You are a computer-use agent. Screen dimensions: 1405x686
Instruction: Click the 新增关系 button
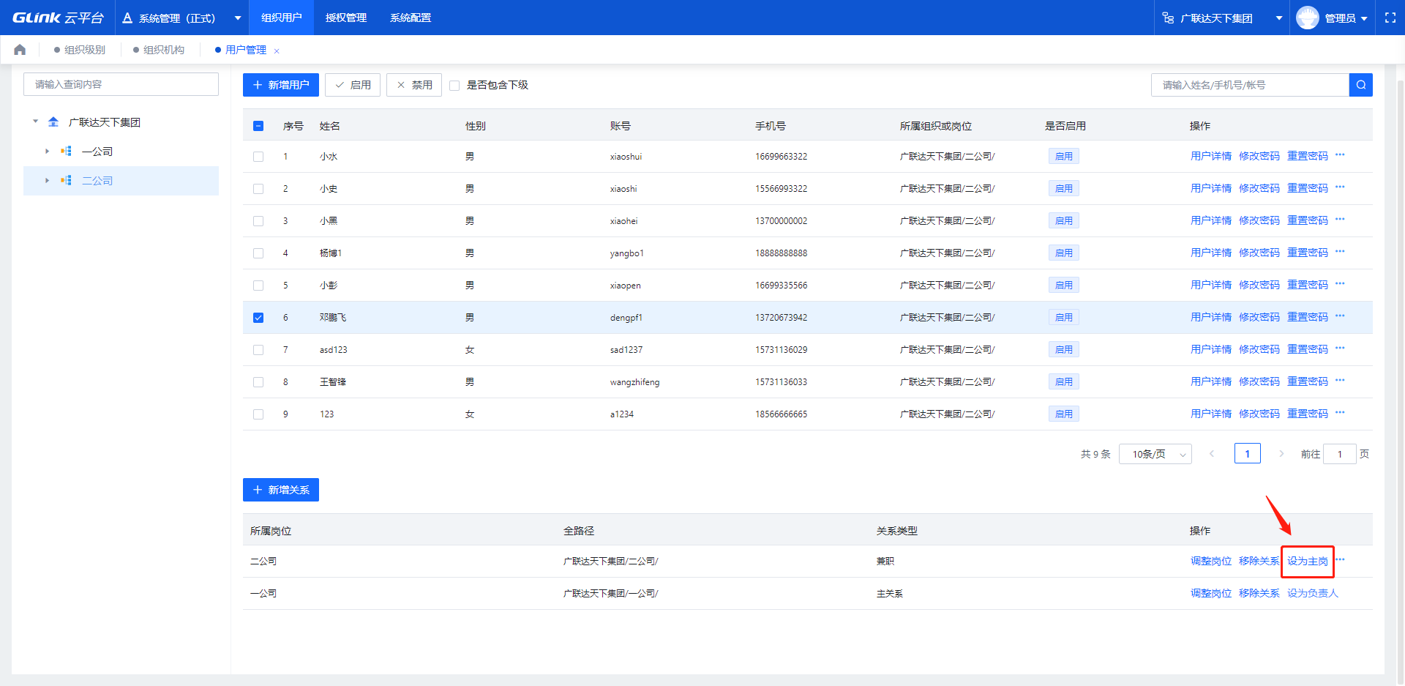[281, 490]
